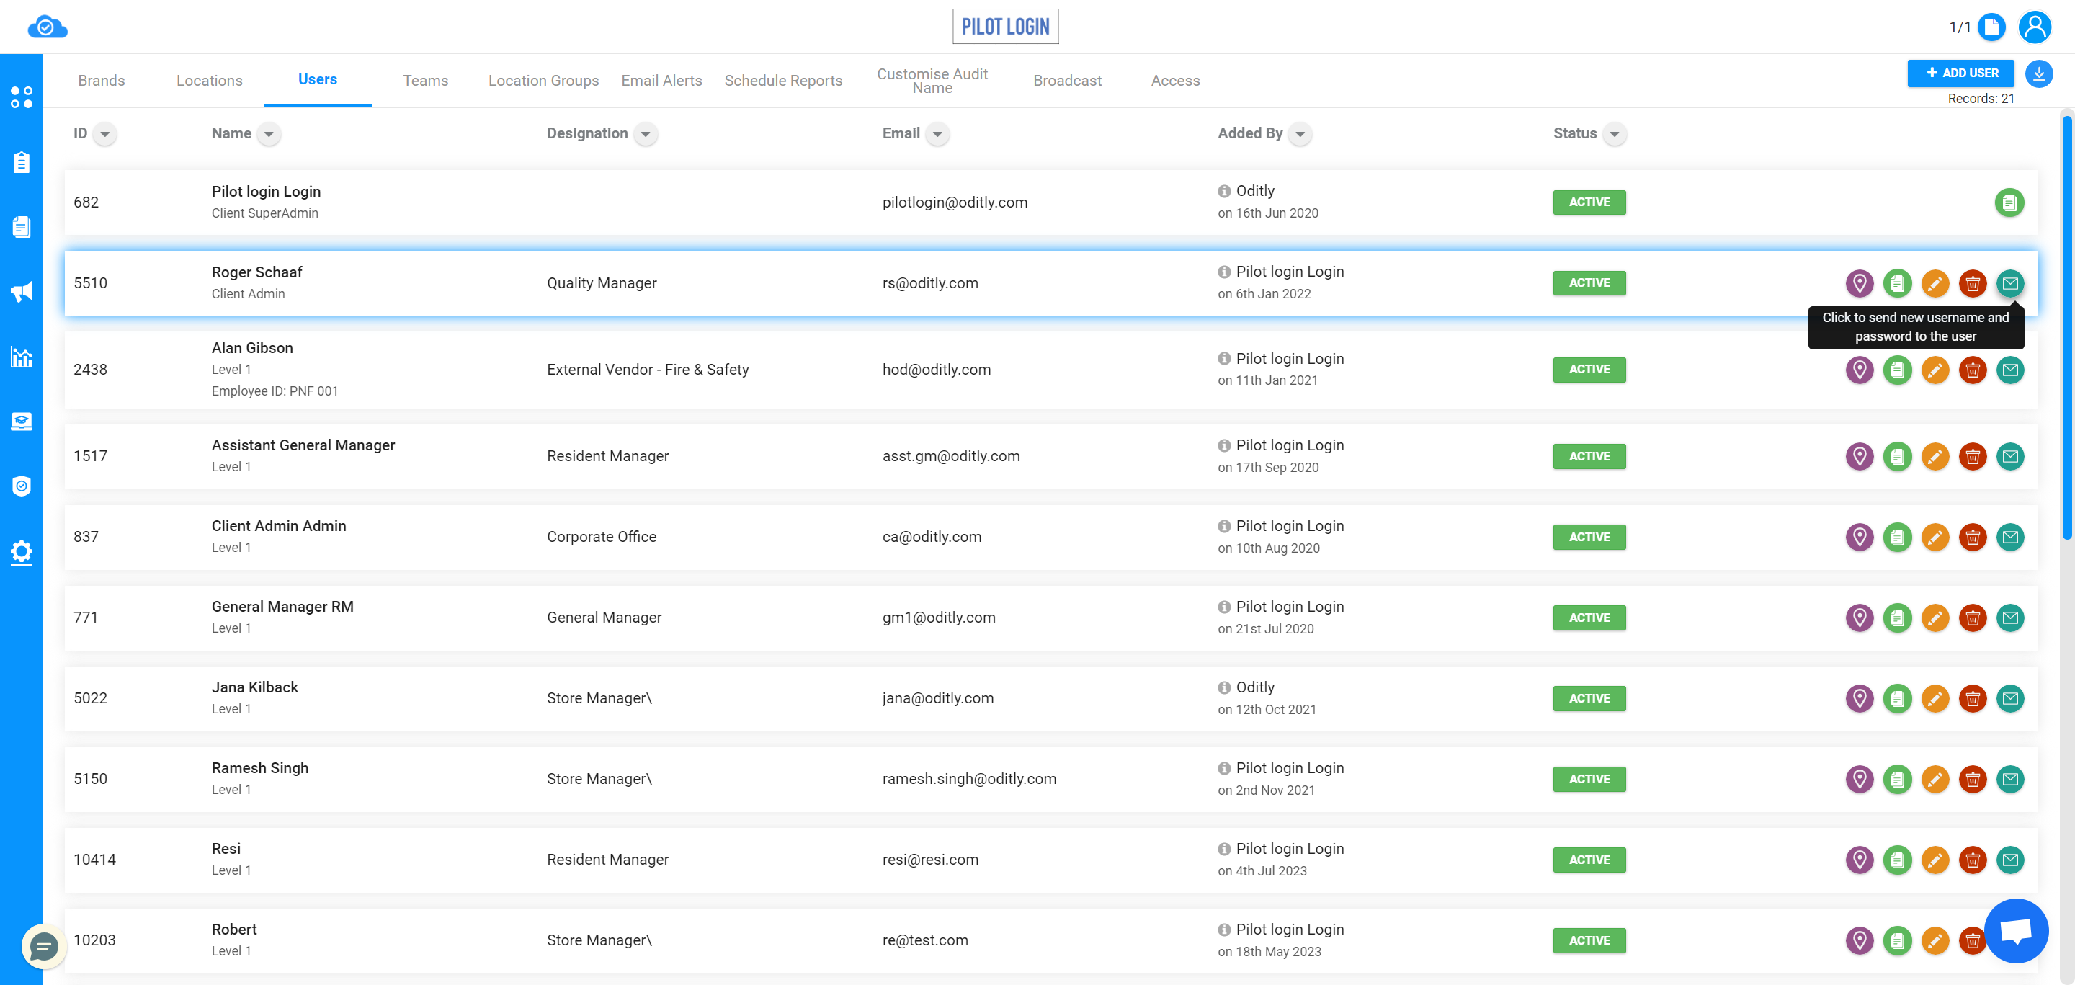The image size is (2075, 985).
Task: Open the Schedule Reports tab
Action: pos(783,81)
